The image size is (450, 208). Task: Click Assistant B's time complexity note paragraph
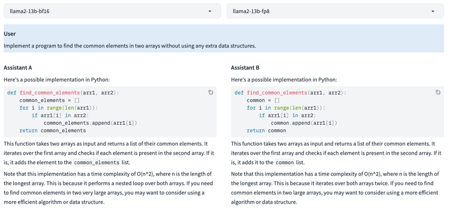(335, 188)
